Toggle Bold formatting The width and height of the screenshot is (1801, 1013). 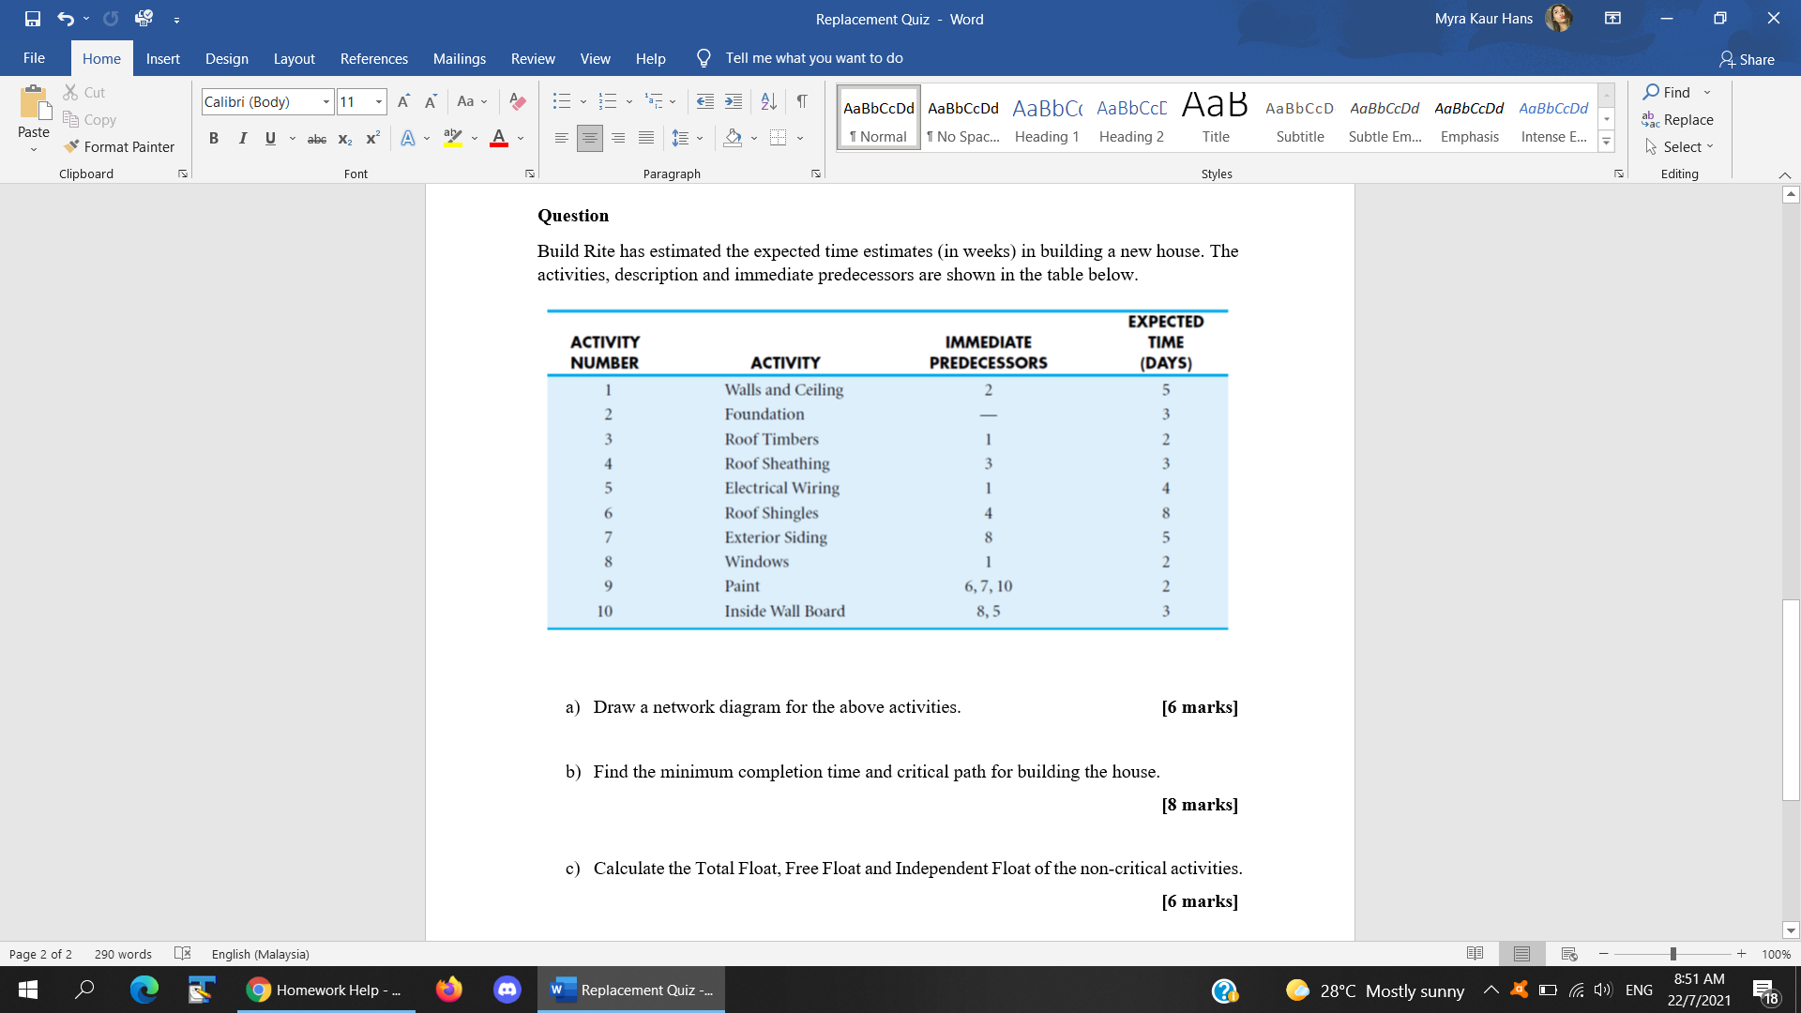[214, 138]
